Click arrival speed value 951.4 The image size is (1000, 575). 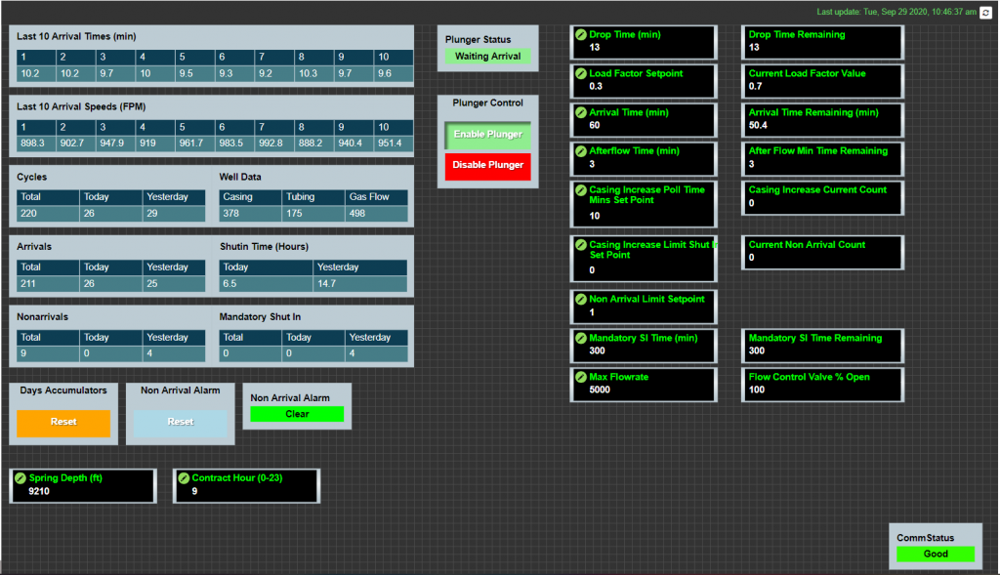pyautogui.click(x=394, y=144)
